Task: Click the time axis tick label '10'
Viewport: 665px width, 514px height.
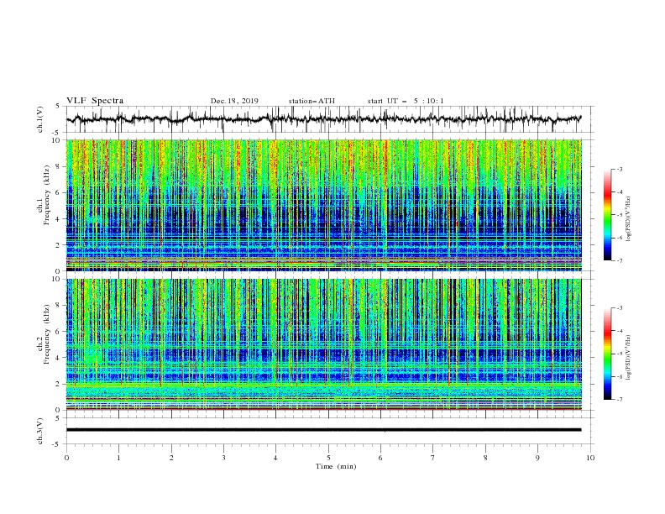Action: (x=590, y=458)
